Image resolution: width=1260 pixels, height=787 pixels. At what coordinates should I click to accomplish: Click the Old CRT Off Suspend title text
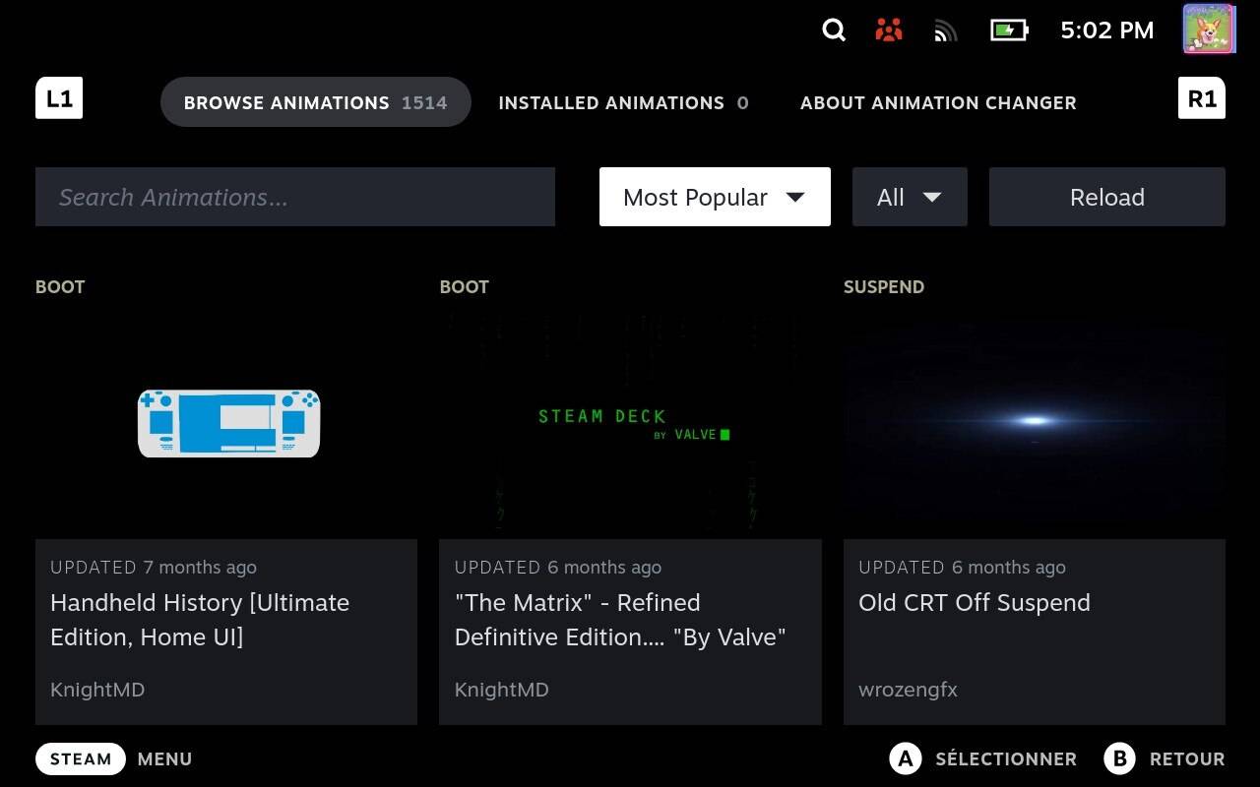[x=975, y=603]
